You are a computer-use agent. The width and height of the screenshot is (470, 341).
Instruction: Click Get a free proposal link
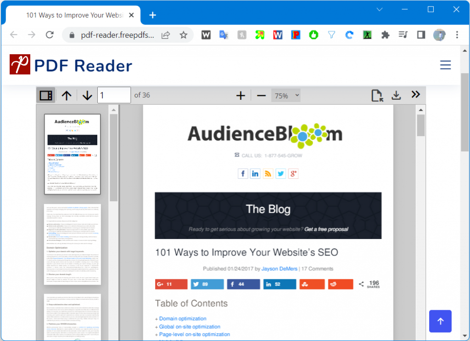pos(326,229)
